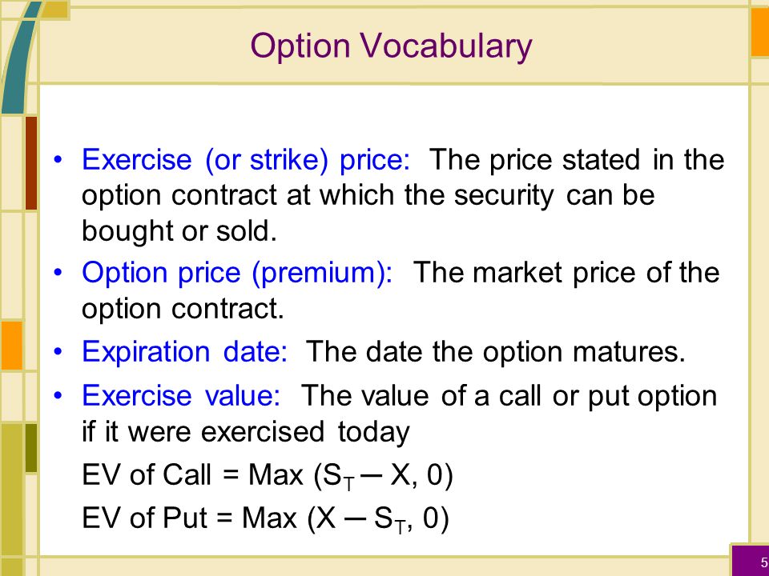Click the text 'if it were exercised today'
This screenshot has height=576, width=769.
[246, 432]
